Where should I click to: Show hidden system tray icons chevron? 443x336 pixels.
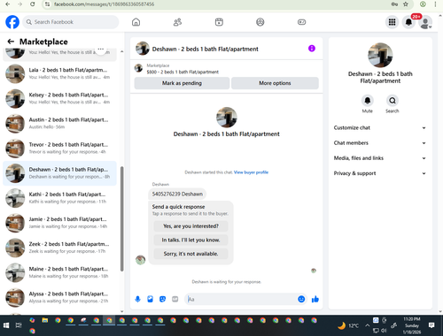(367, 325)
